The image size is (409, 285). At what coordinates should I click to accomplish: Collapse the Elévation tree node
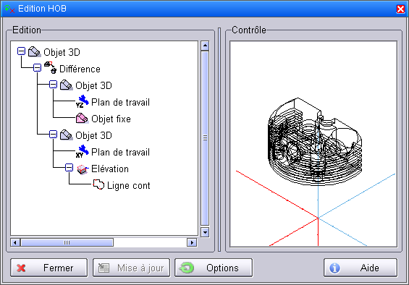pos(69,168)
